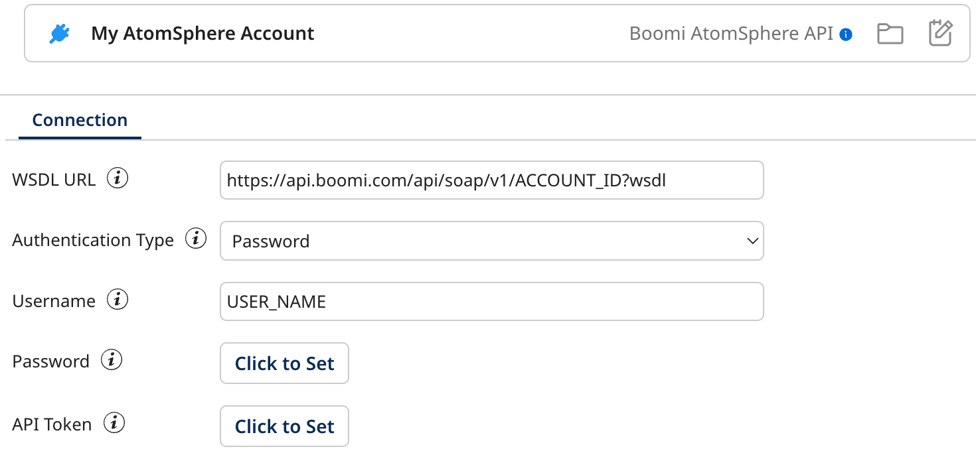Click the Boomi AtomSphere API info badge
Image resolution: width=976 pixels, height=451 pixels.
click(x=845, y=34)
